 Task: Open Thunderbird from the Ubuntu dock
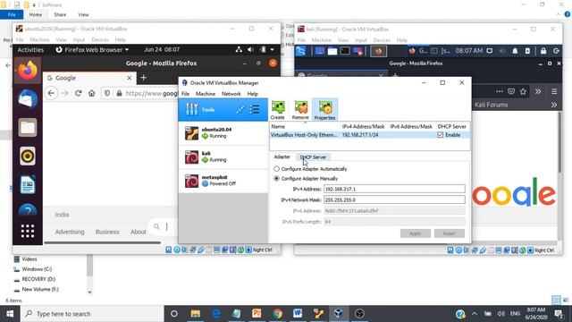[x=28, y=98]
